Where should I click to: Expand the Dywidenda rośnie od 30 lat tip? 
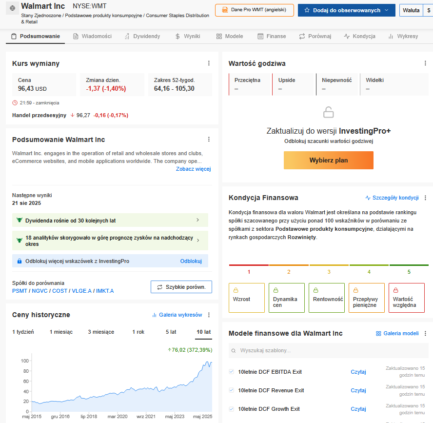coord(110,220)
